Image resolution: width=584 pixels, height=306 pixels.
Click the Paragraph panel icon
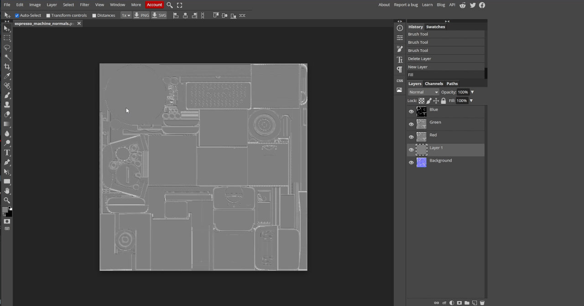pos(399,69)
